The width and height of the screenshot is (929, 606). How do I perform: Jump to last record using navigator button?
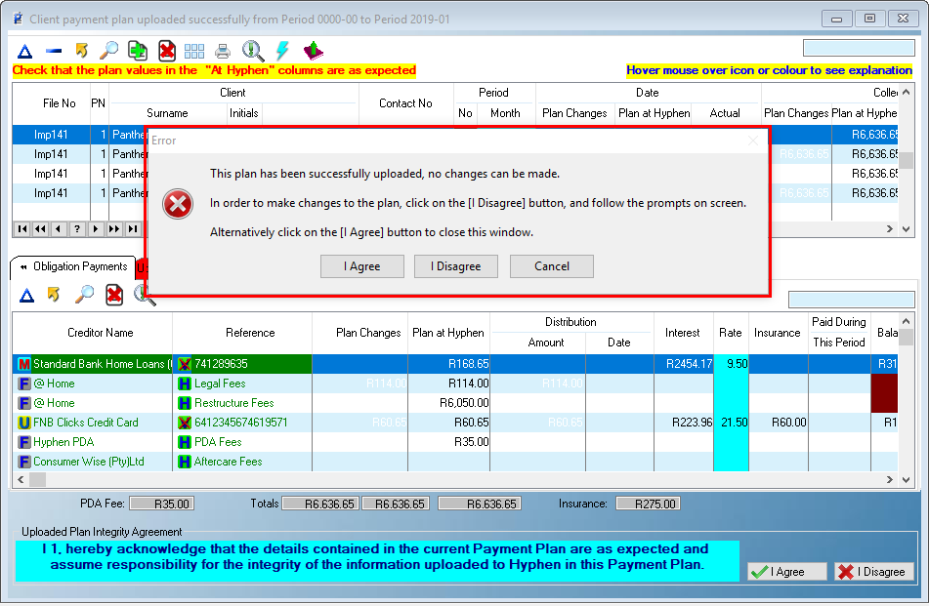[134, 229]
